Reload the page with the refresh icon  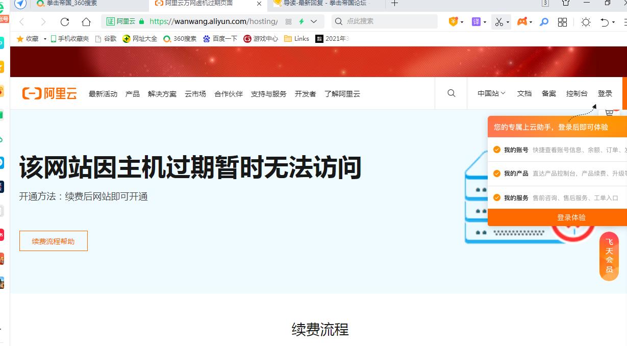click(65, 22)
